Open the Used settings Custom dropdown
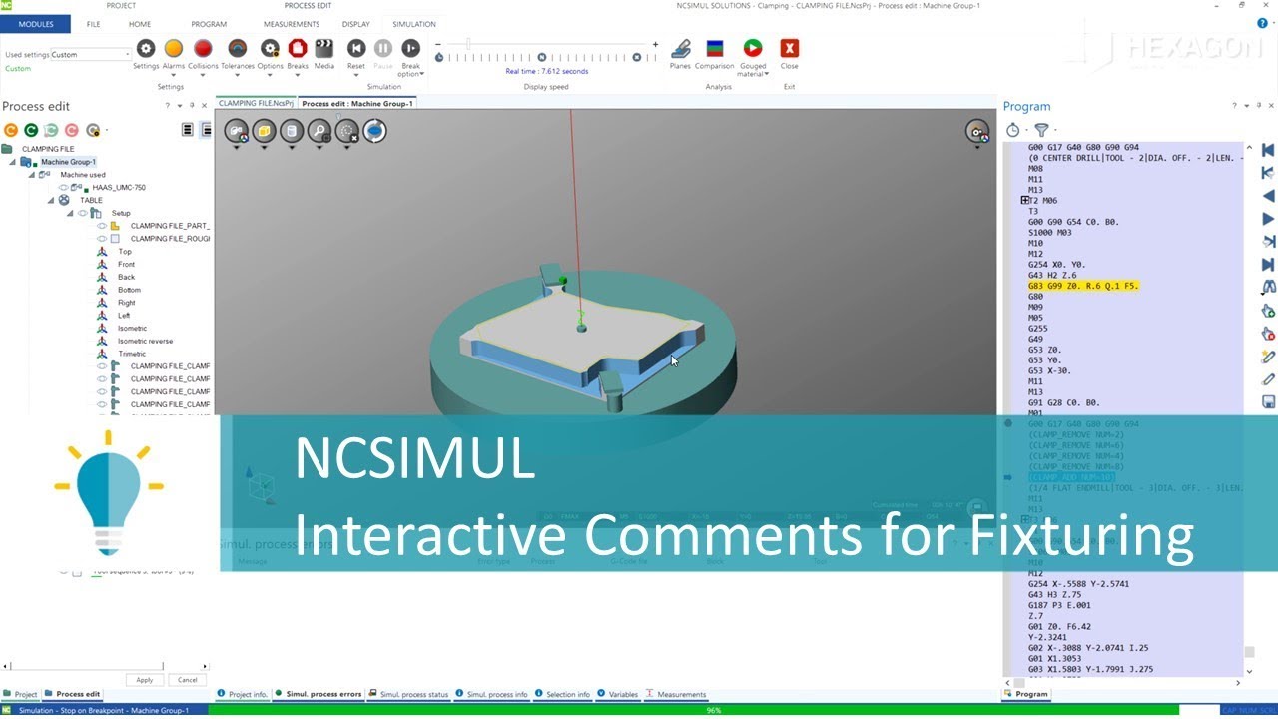Screen dimensions: 1278x719 click(x=90, y=55)
